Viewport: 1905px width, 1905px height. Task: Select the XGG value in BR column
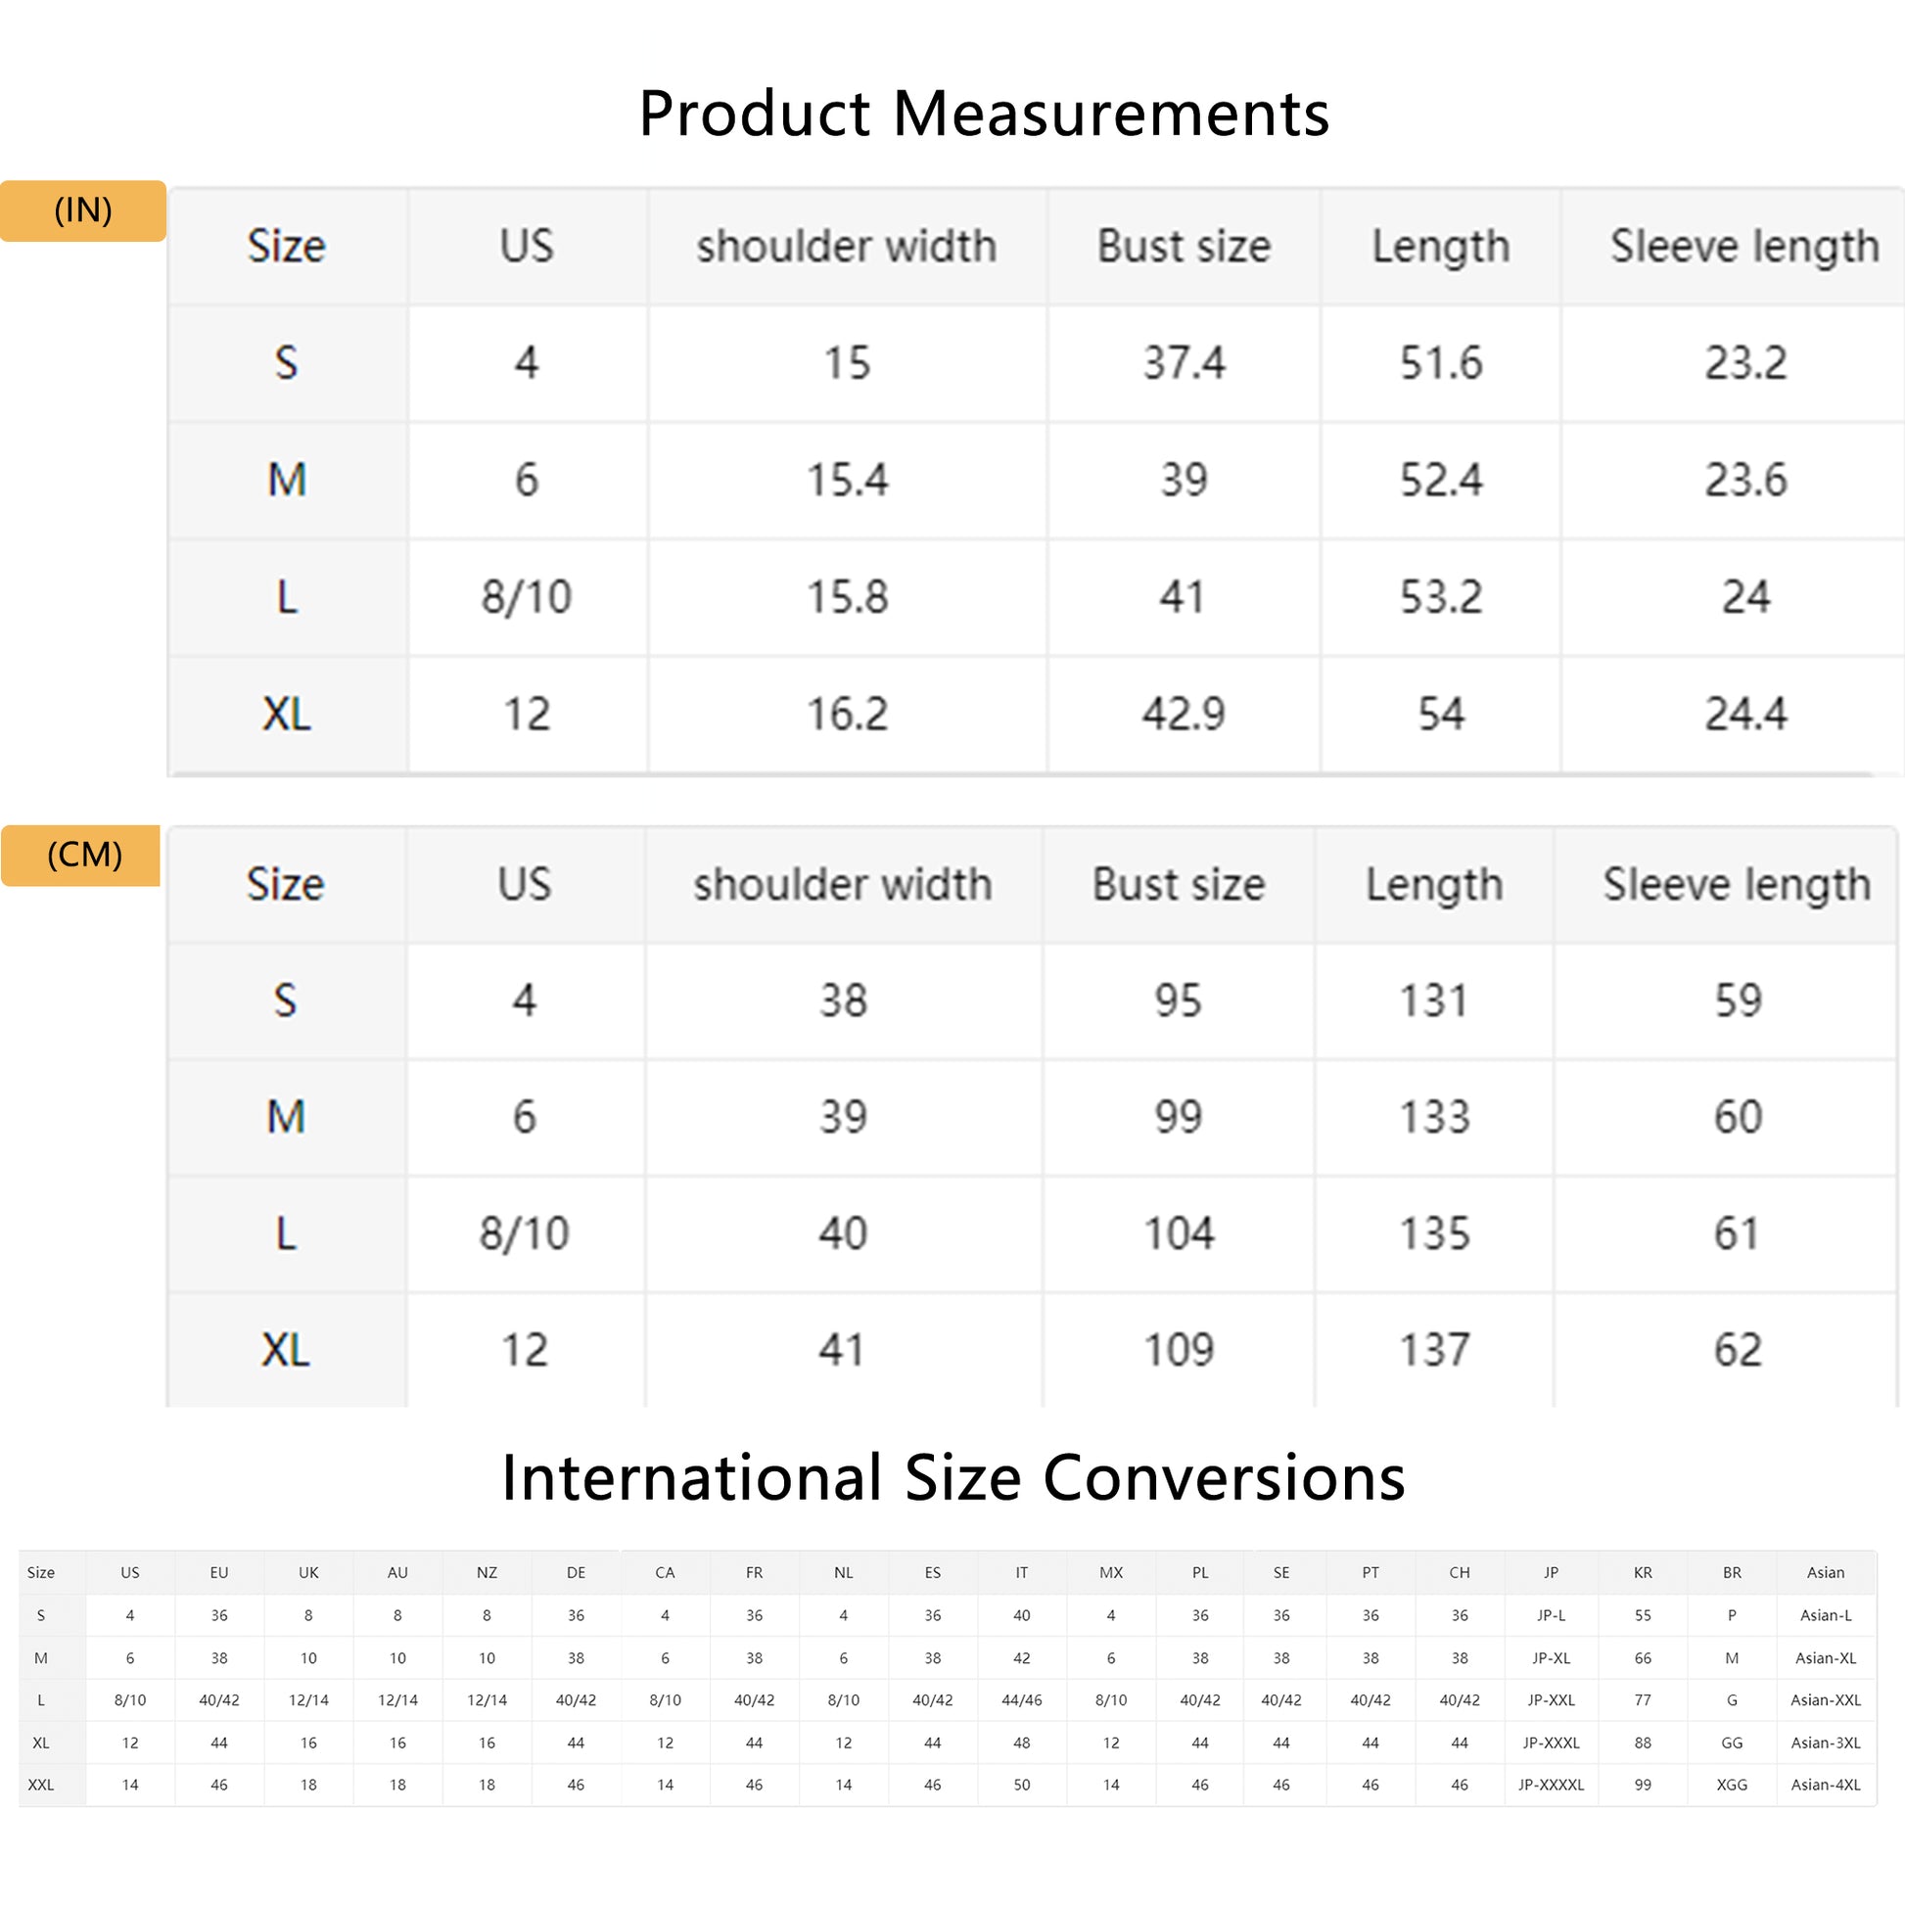pyautogui.click(x=1732, y=1785)
